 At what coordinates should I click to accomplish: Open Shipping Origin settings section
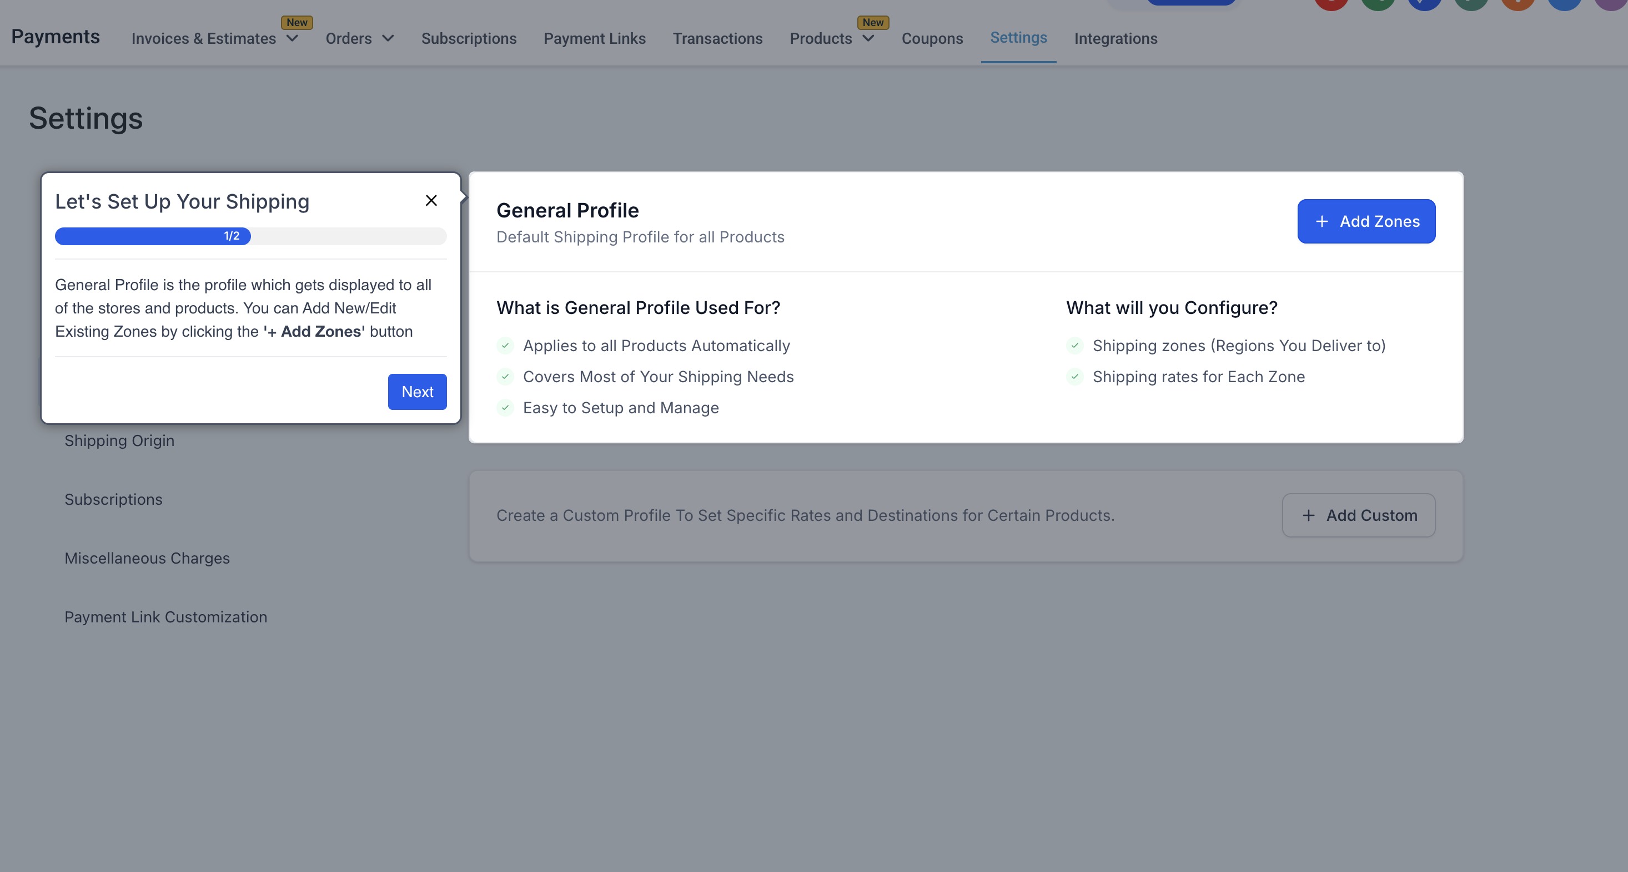[119, 441]
